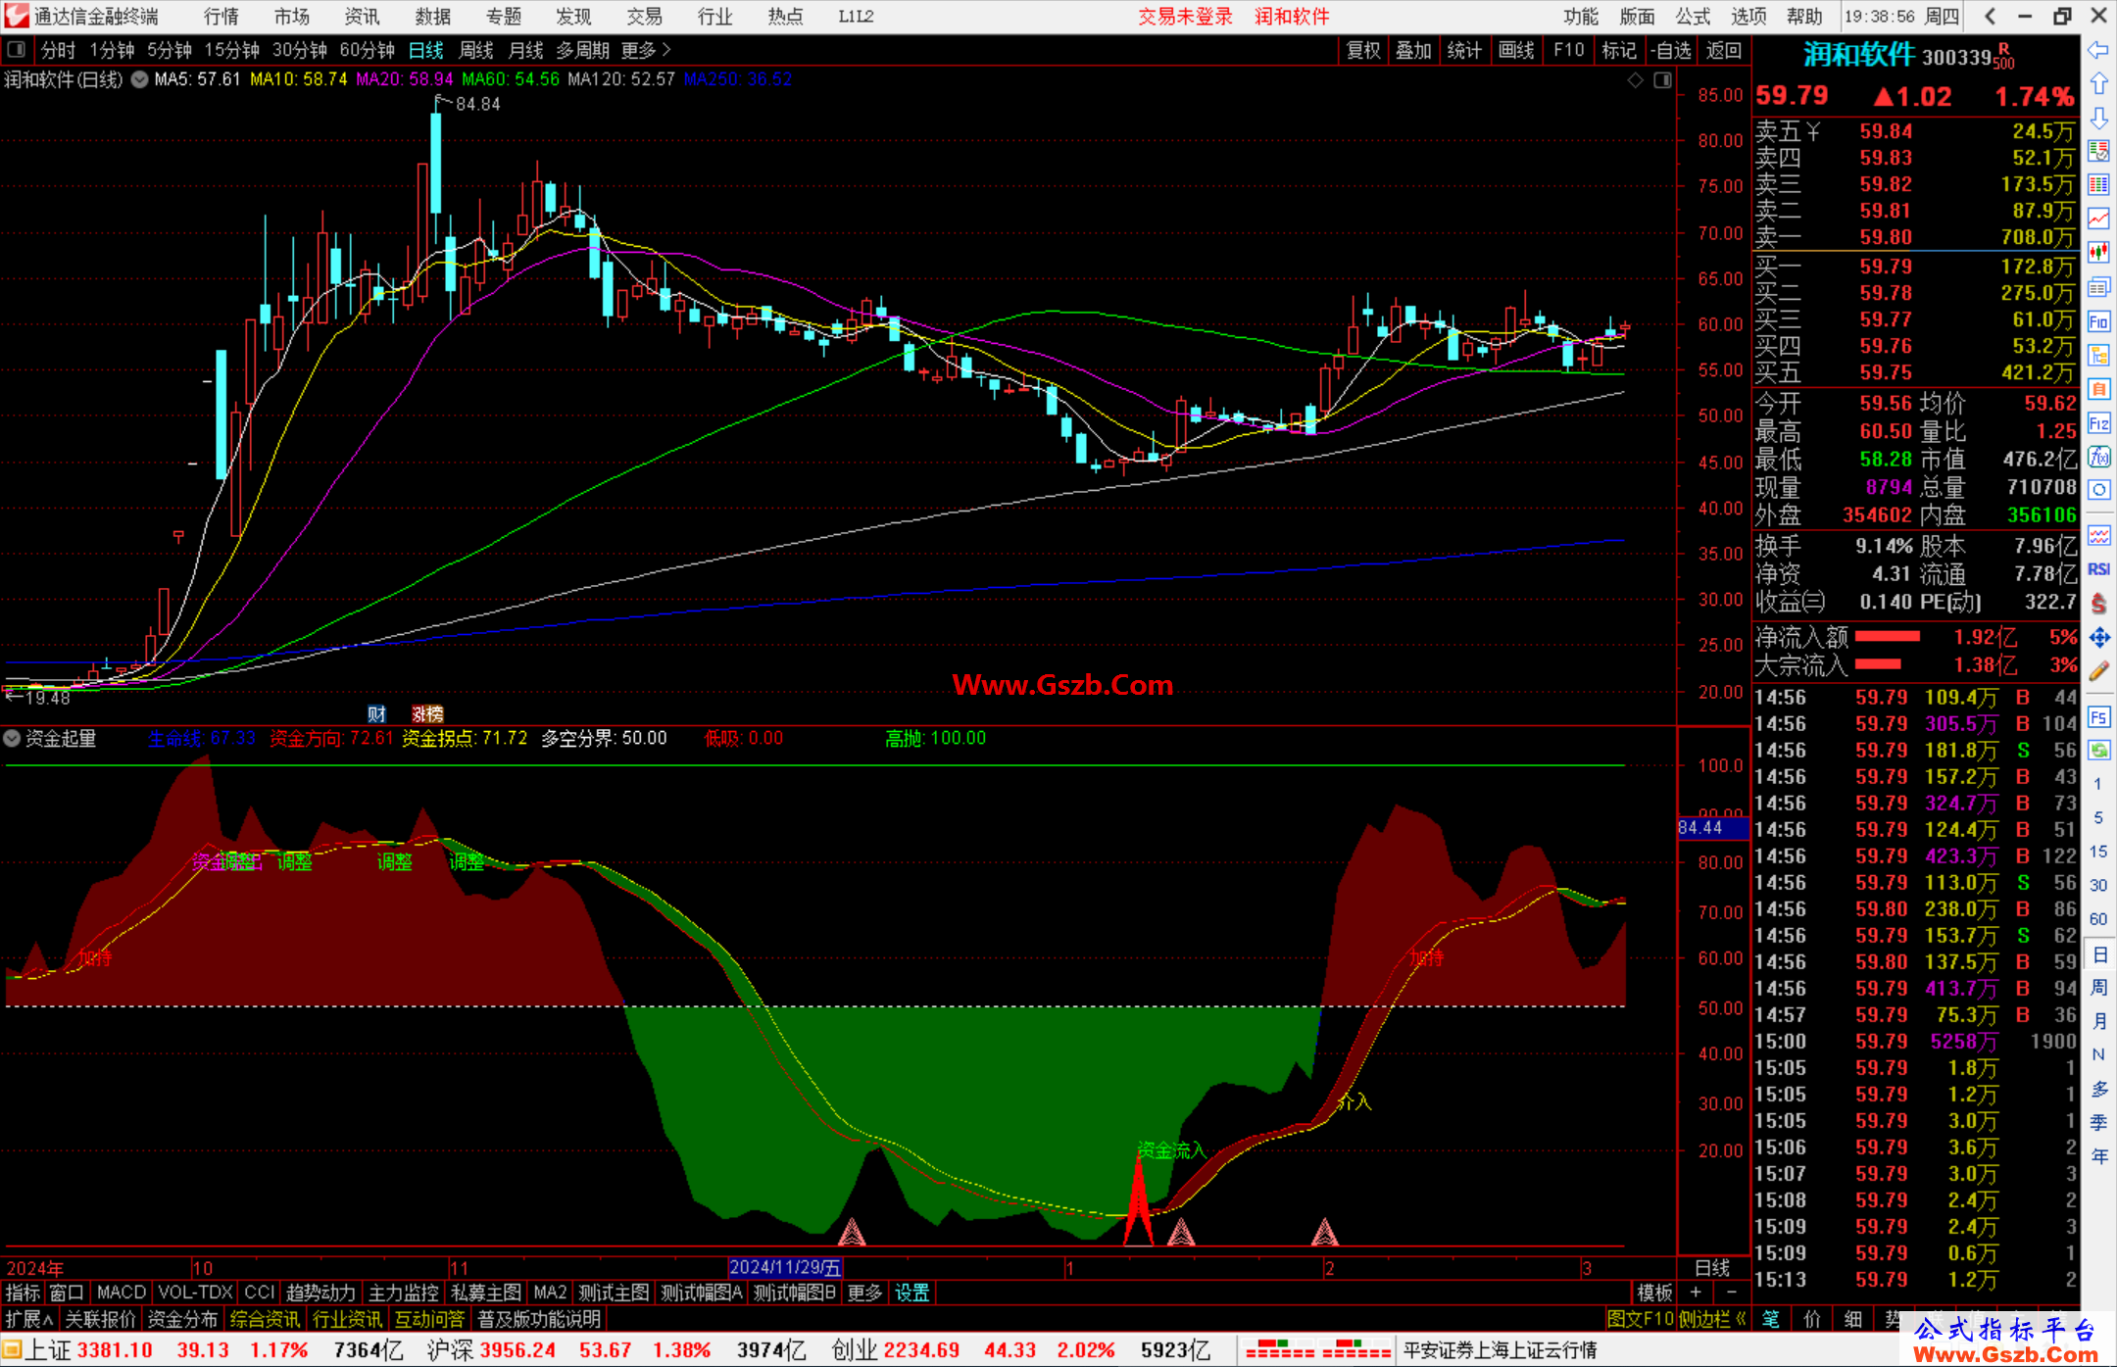The width and height of the screenshot is (2117, 1367).
Task: Click the Fs sidebar icon
Action: [x=2098, y=716]
